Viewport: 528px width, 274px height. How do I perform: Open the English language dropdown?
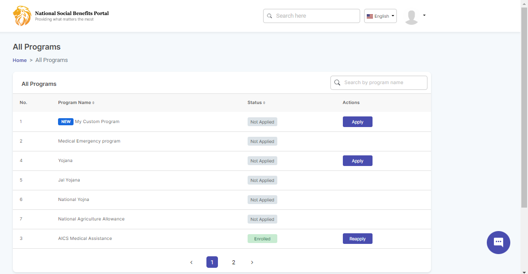[x=380, y=16]
